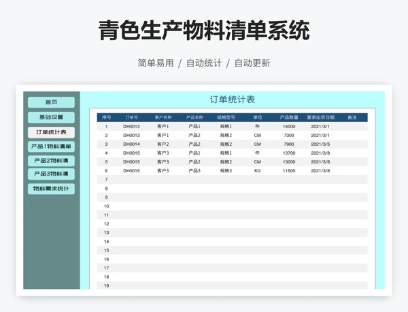Select quantity cell 13700

pyautogui.click(x=289, y=153)
